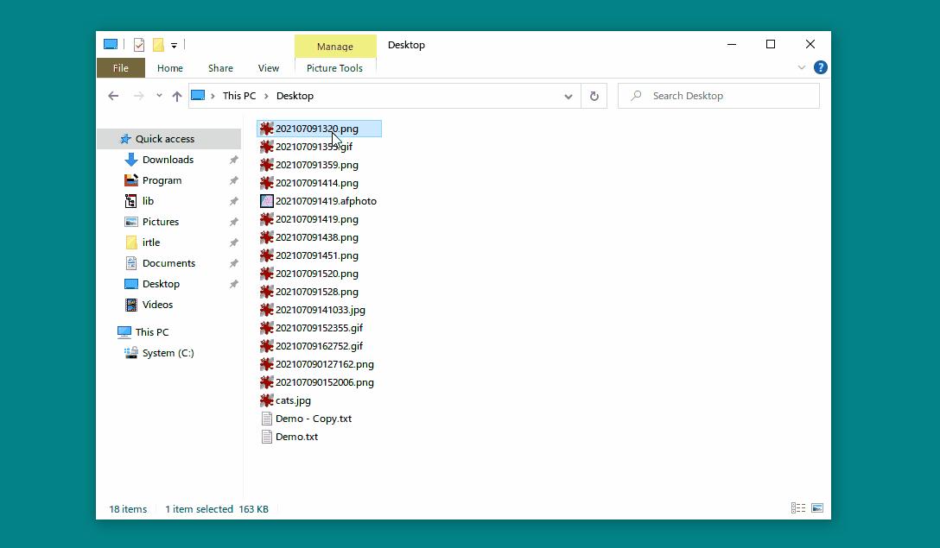Open the Program folder in Quick access
This screenshot has height=548, width=940.
[162, 180]
